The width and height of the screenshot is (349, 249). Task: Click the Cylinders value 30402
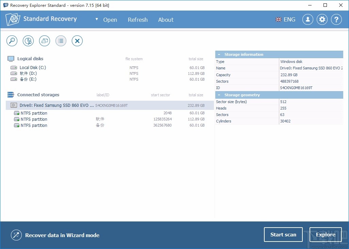(285, 121)
